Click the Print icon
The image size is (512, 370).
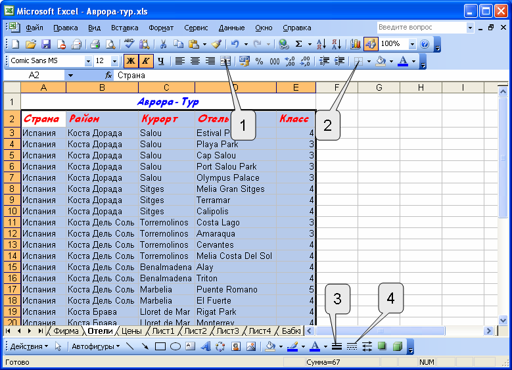pyautogui.click(x=95, y=44)
